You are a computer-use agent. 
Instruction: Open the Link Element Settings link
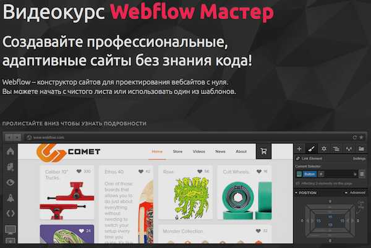tap(359, 158)
